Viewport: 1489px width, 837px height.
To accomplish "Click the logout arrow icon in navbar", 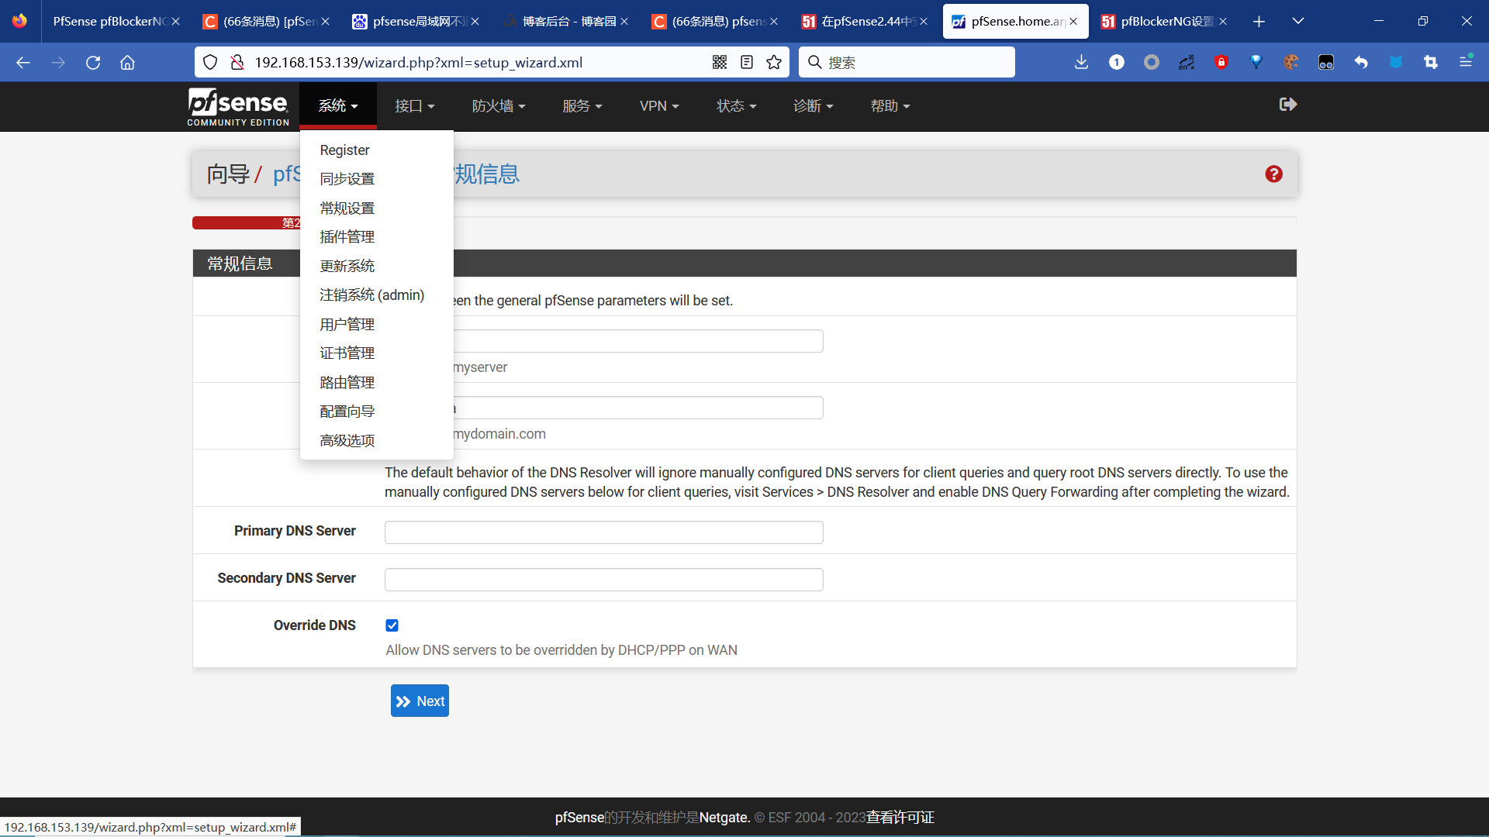I will 1288,105.
